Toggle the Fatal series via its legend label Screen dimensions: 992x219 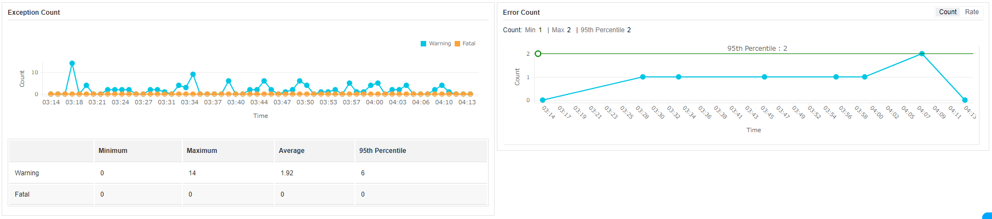pyautogui.click(x=469, y=44)
